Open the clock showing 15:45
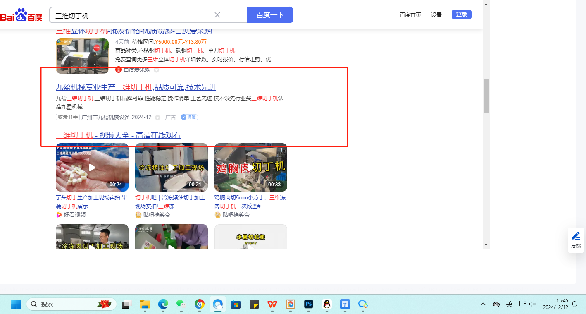586x314 pixels. tap(555, 304)
